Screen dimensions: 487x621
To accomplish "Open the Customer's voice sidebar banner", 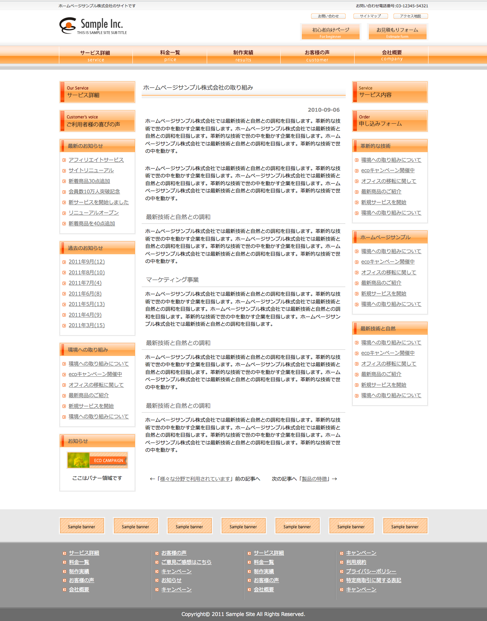I will click(97, 121).
